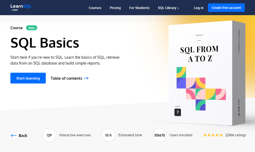Click the Interactive exercises label

(75, 135)
